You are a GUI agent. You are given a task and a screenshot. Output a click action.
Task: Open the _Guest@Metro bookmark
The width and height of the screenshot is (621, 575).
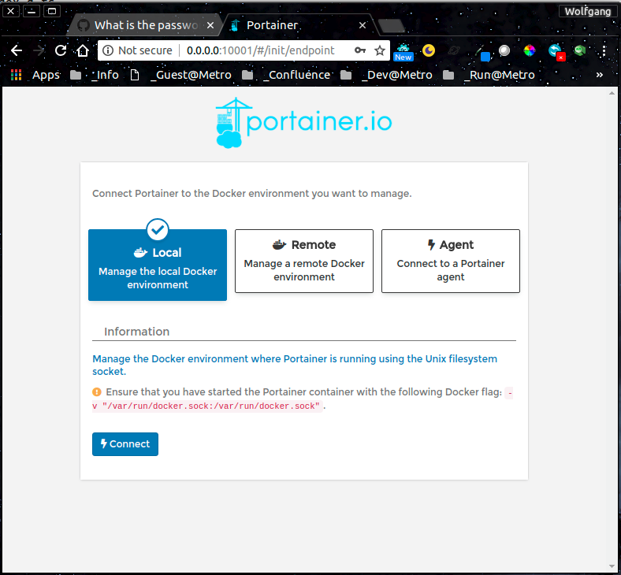(181, 75)
